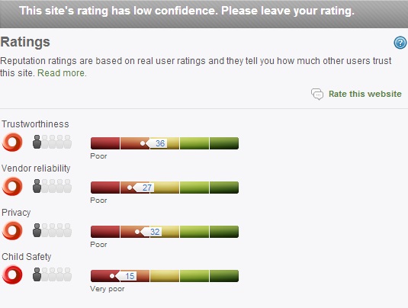408x308 pixels.
Task: Open the Rate this website link
Action: (365, 94)
